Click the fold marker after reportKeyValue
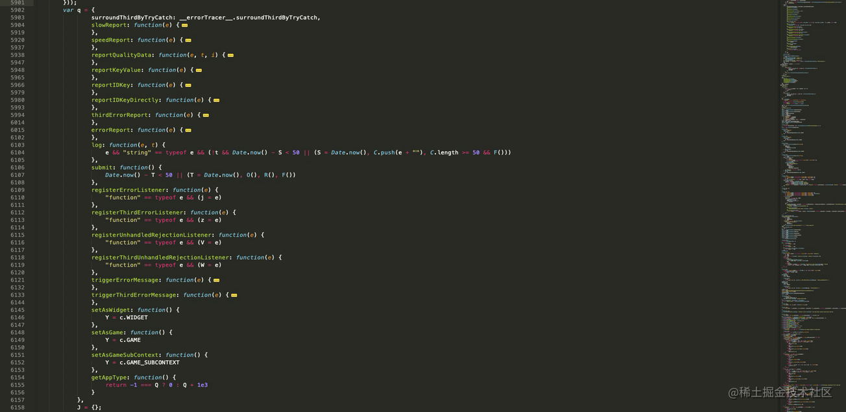 pos(199,70)
